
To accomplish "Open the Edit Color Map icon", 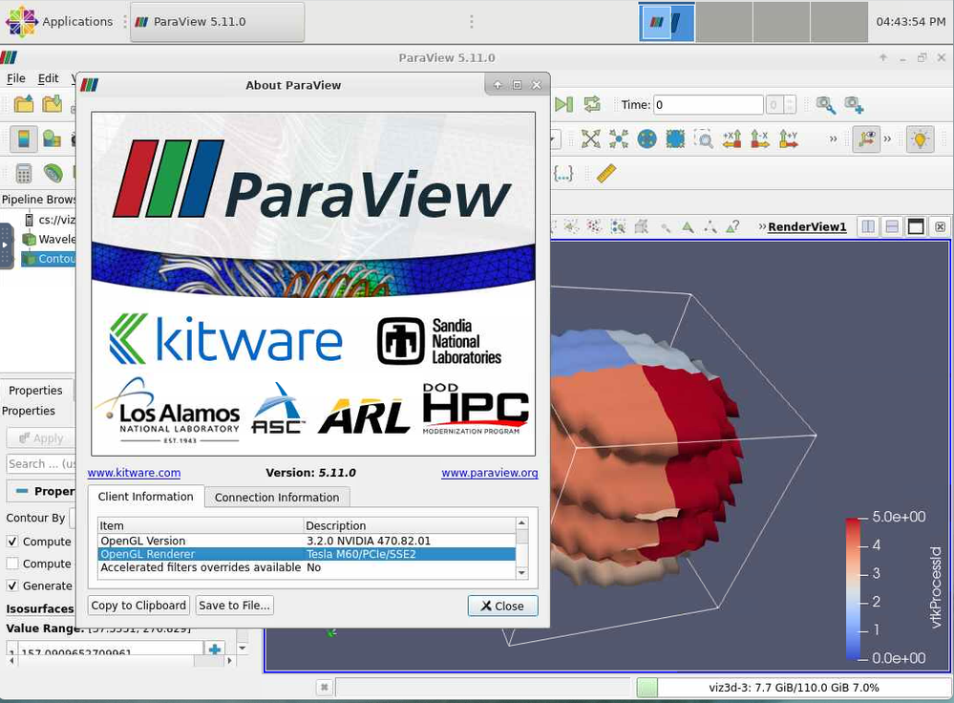I will pos(53,139).
